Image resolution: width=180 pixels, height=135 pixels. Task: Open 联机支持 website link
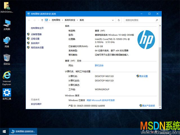(x=99, y=66)
